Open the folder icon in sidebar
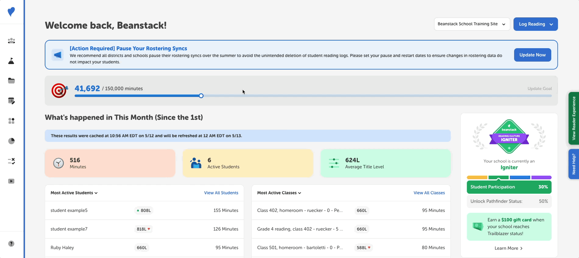Viewport: 579px width, 258px height. click(x=11, y=81)
